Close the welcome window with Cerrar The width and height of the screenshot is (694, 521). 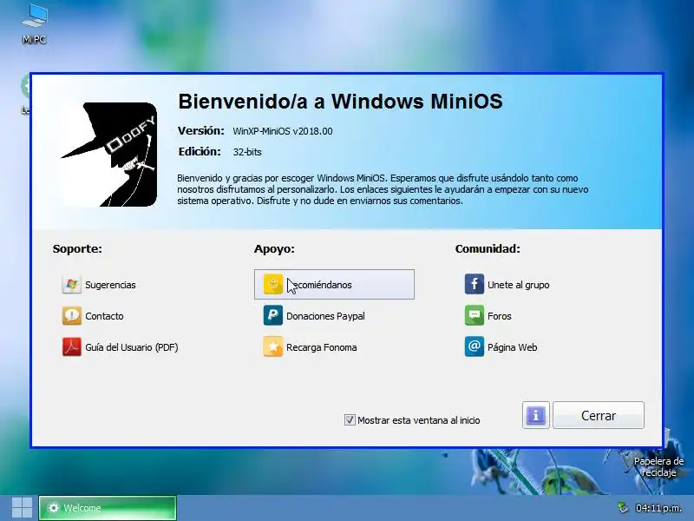pos(599,415)
